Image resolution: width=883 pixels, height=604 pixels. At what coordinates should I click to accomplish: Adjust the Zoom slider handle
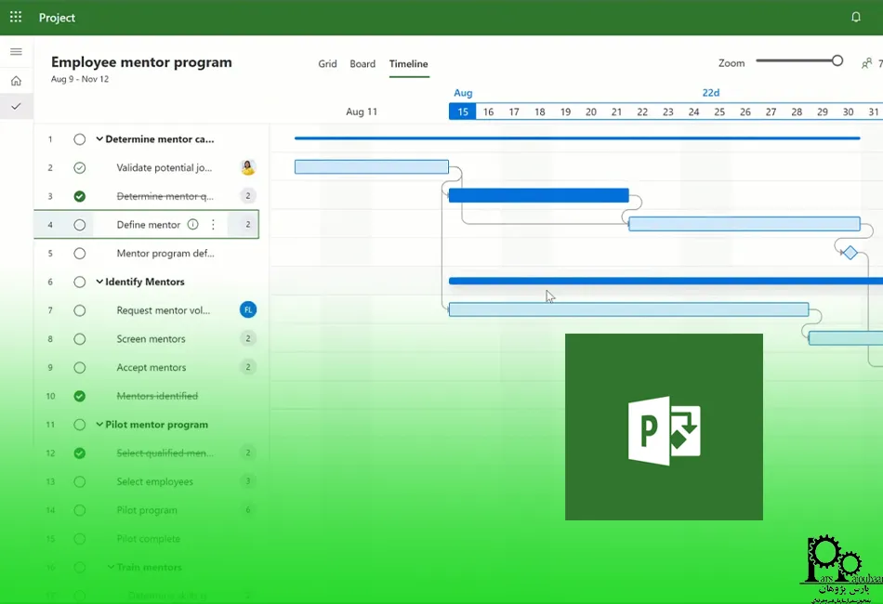(x=837, y=61)
